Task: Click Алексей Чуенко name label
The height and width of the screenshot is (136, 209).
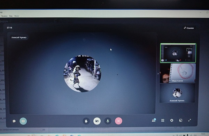Action: [x=19, y=38]
